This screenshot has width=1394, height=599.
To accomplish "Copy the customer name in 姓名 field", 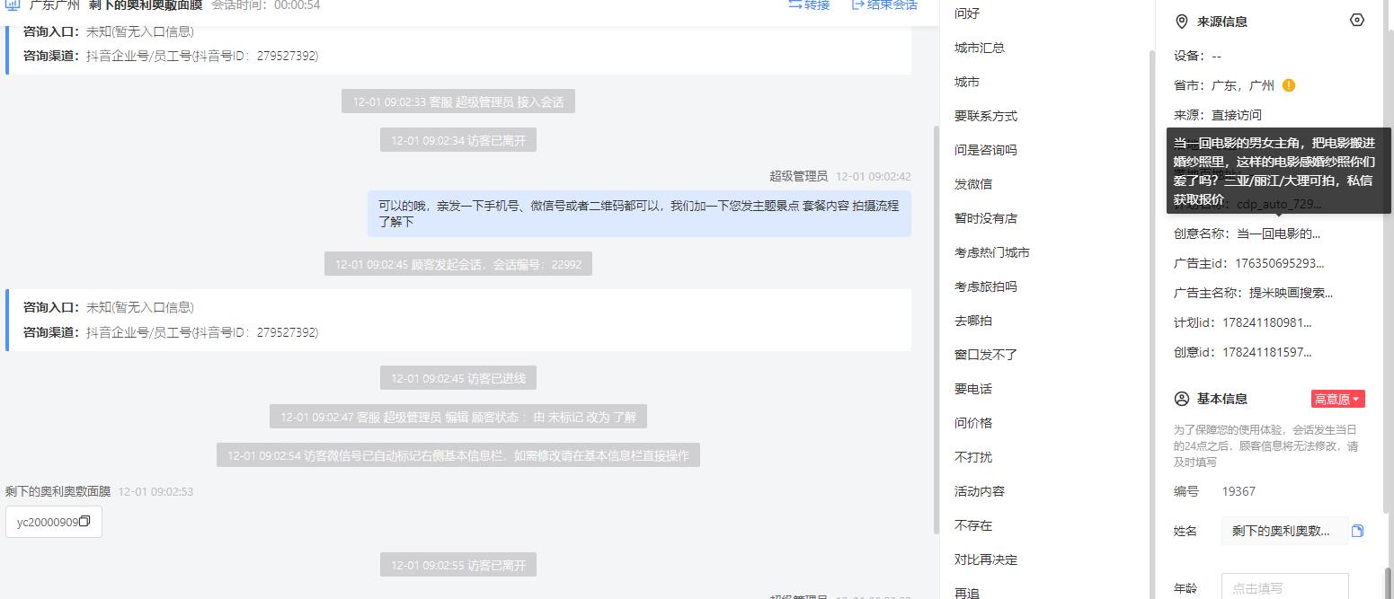I will 1357,531.
